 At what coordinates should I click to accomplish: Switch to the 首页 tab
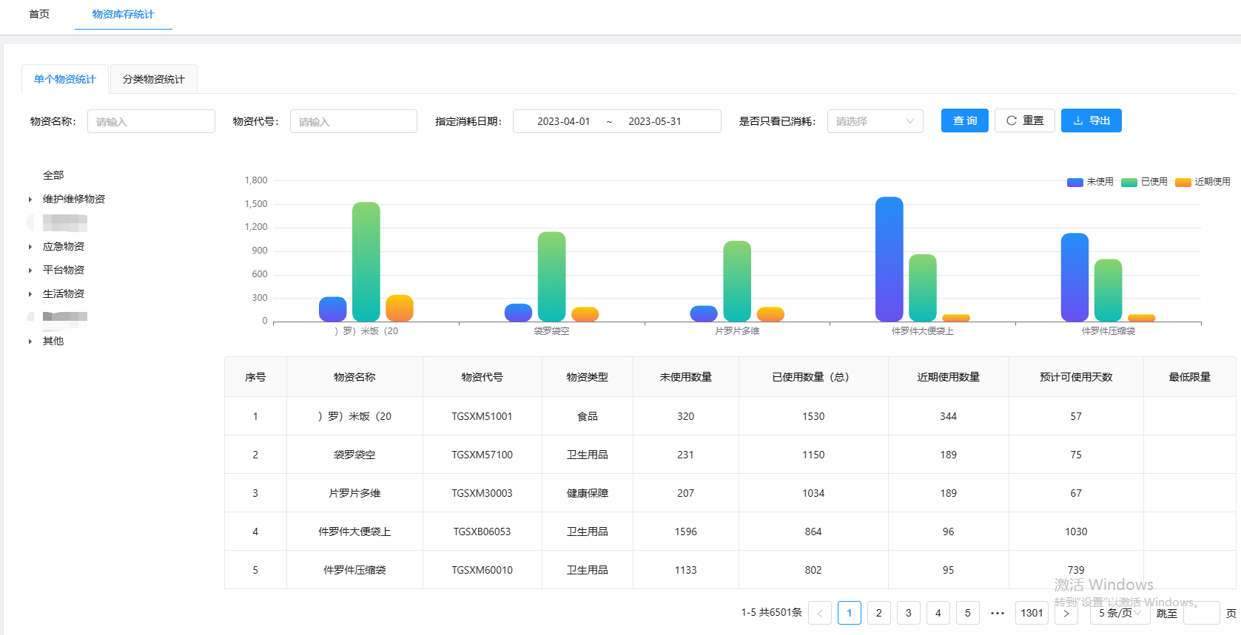point(39,14)
